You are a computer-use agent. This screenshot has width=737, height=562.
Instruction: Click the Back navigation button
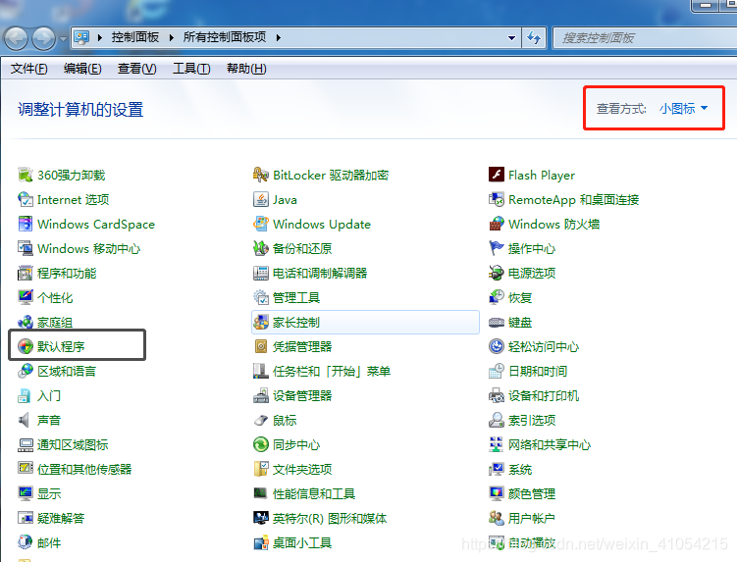[17, 38]
